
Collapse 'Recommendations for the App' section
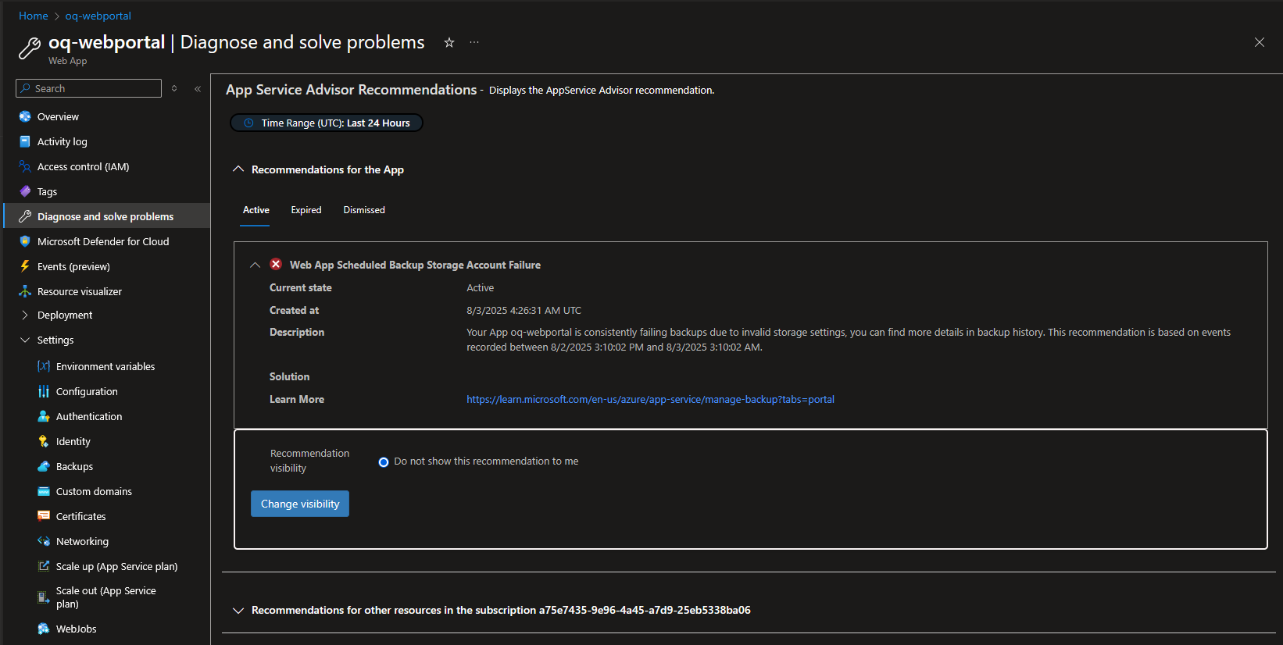[x=238, y=169]
